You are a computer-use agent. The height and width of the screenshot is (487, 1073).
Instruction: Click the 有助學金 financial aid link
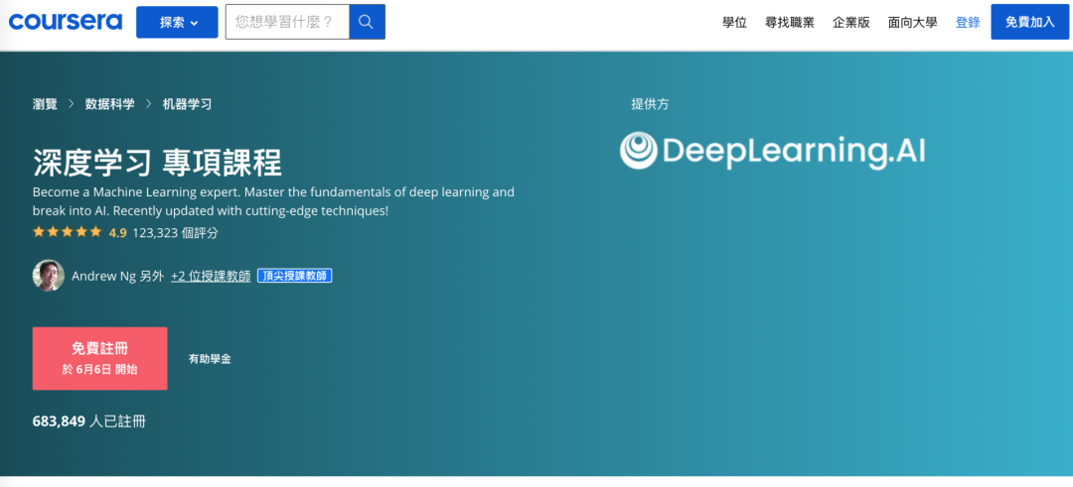pos(210,359)
